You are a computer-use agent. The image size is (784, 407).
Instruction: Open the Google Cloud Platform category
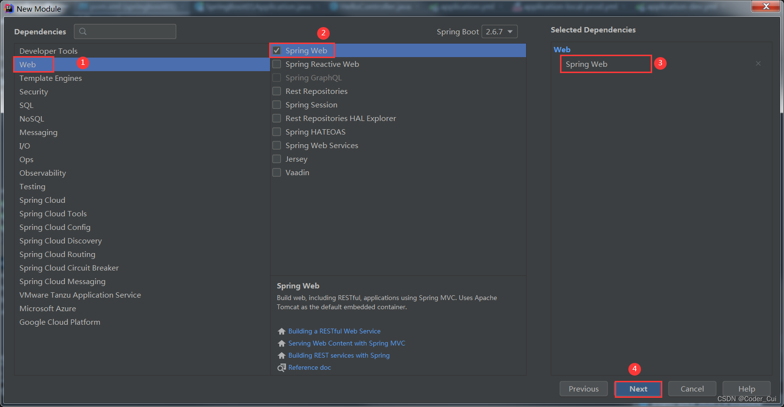point(142,322)
